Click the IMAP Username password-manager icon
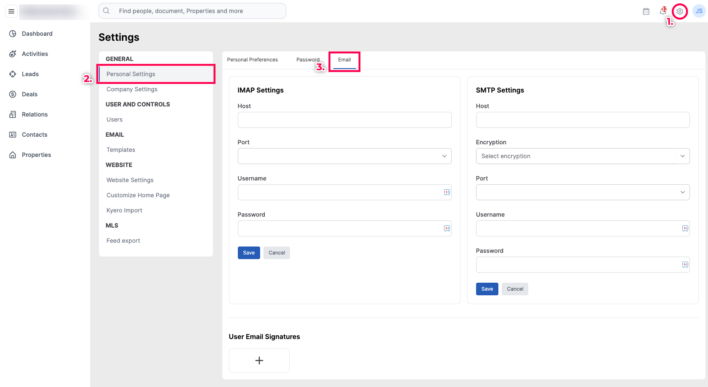This screenshot has width=708, height=387. pyautogui.click(x=447, y=192)
